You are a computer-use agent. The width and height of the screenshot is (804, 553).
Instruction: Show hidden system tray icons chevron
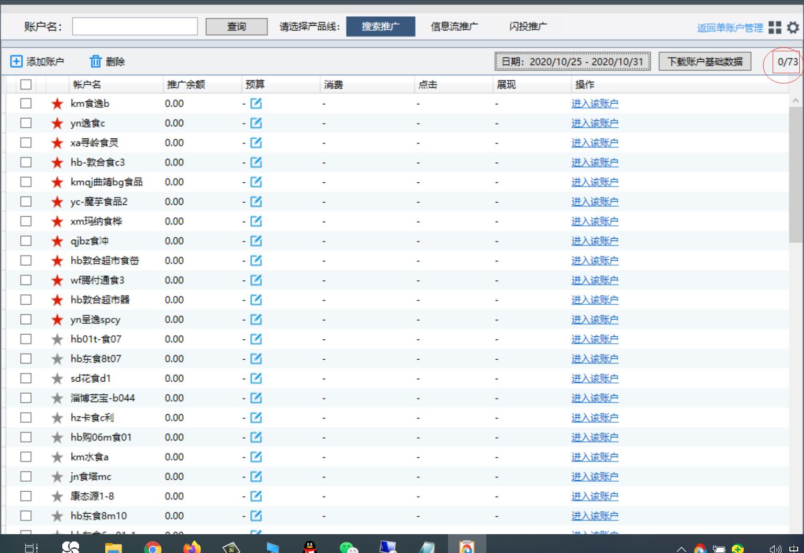(681, 548)
